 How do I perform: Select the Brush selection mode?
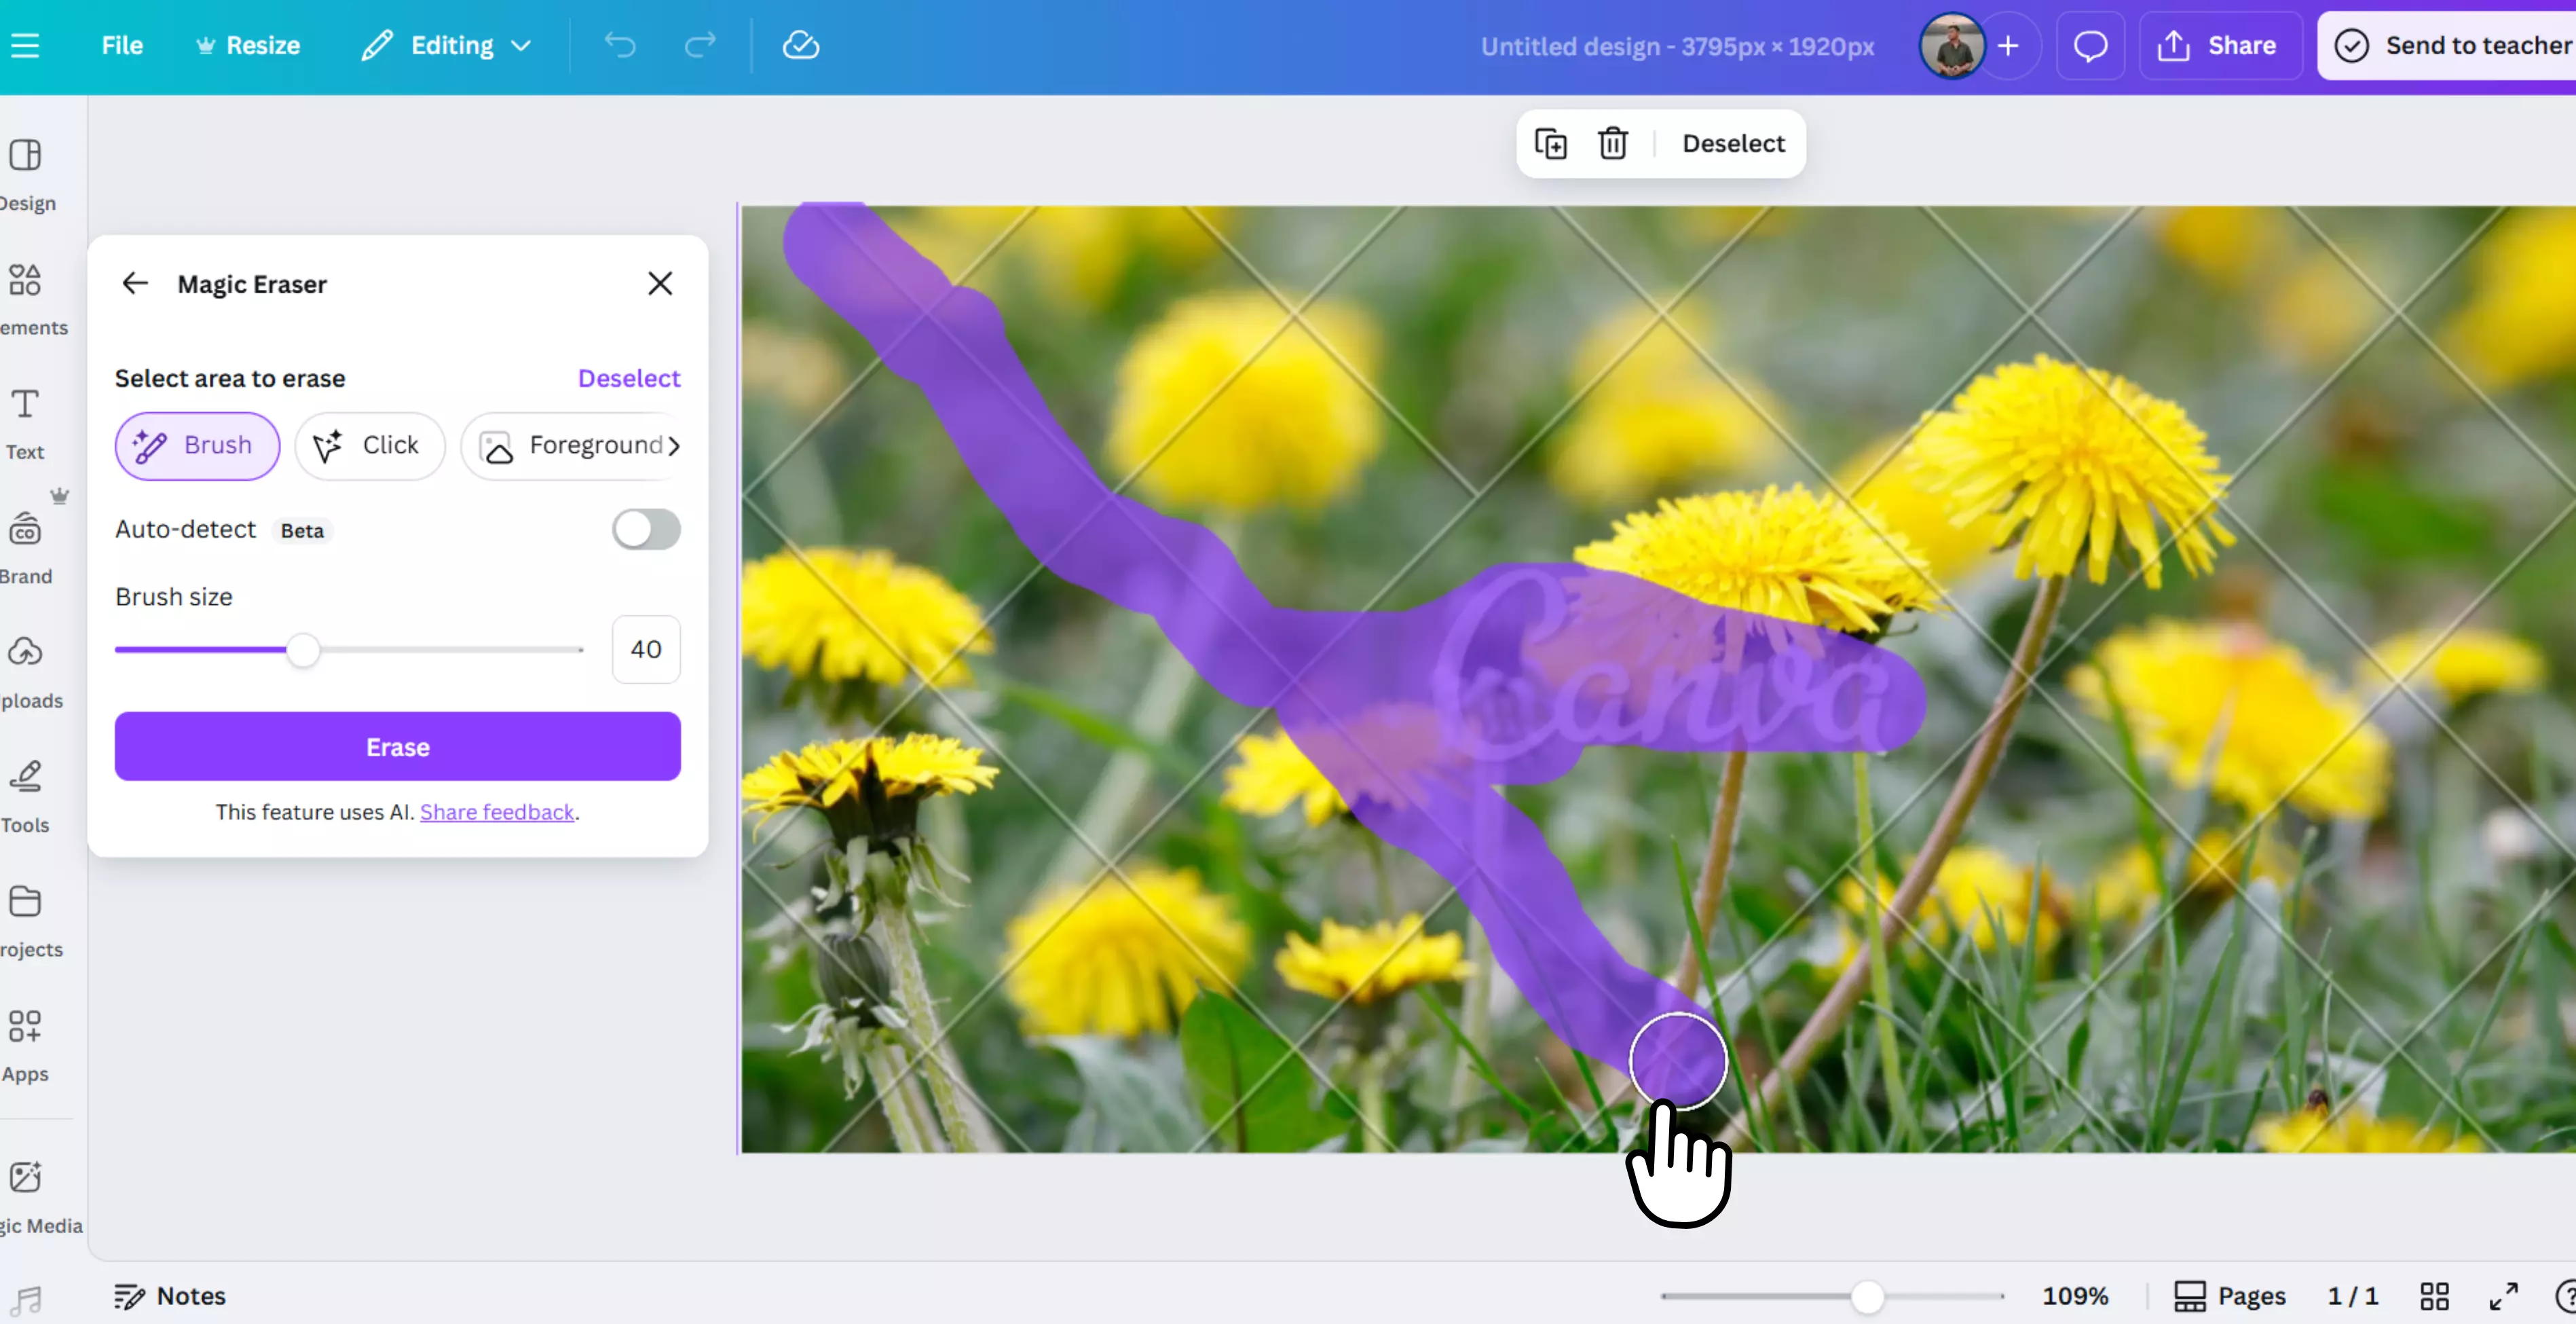(197, 445)
